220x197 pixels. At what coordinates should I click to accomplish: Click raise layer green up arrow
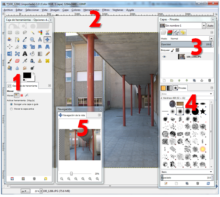coord(179,80)
